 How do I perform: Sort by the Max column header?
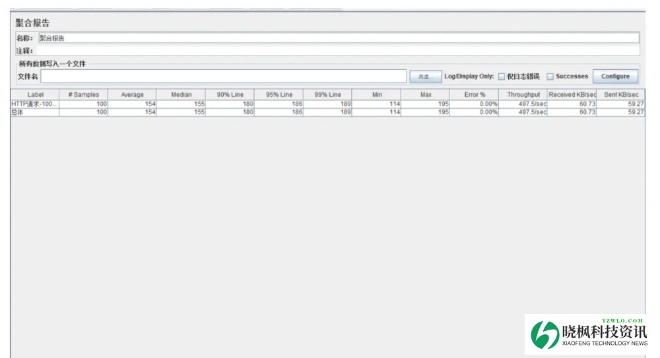pyautogui.click(x=425, y=95)
